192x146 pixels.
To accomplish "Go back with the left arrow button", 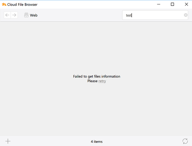I will point(7,15).
